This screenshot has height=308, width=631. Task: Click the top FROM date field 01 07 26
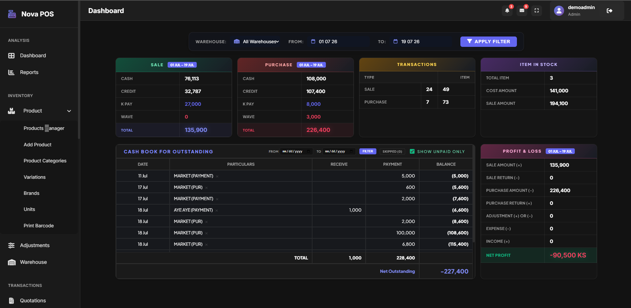338,42
